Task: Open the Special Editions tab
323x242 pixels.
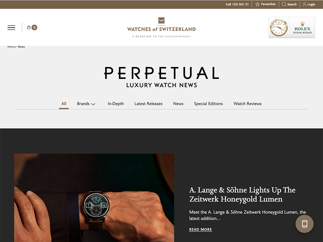Action: point(208,104)
